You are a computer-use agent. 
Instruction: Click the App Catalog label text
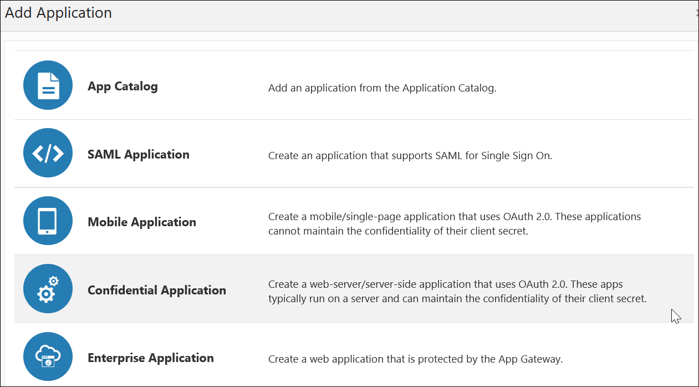pyautogui.click(x=123, y=86)
